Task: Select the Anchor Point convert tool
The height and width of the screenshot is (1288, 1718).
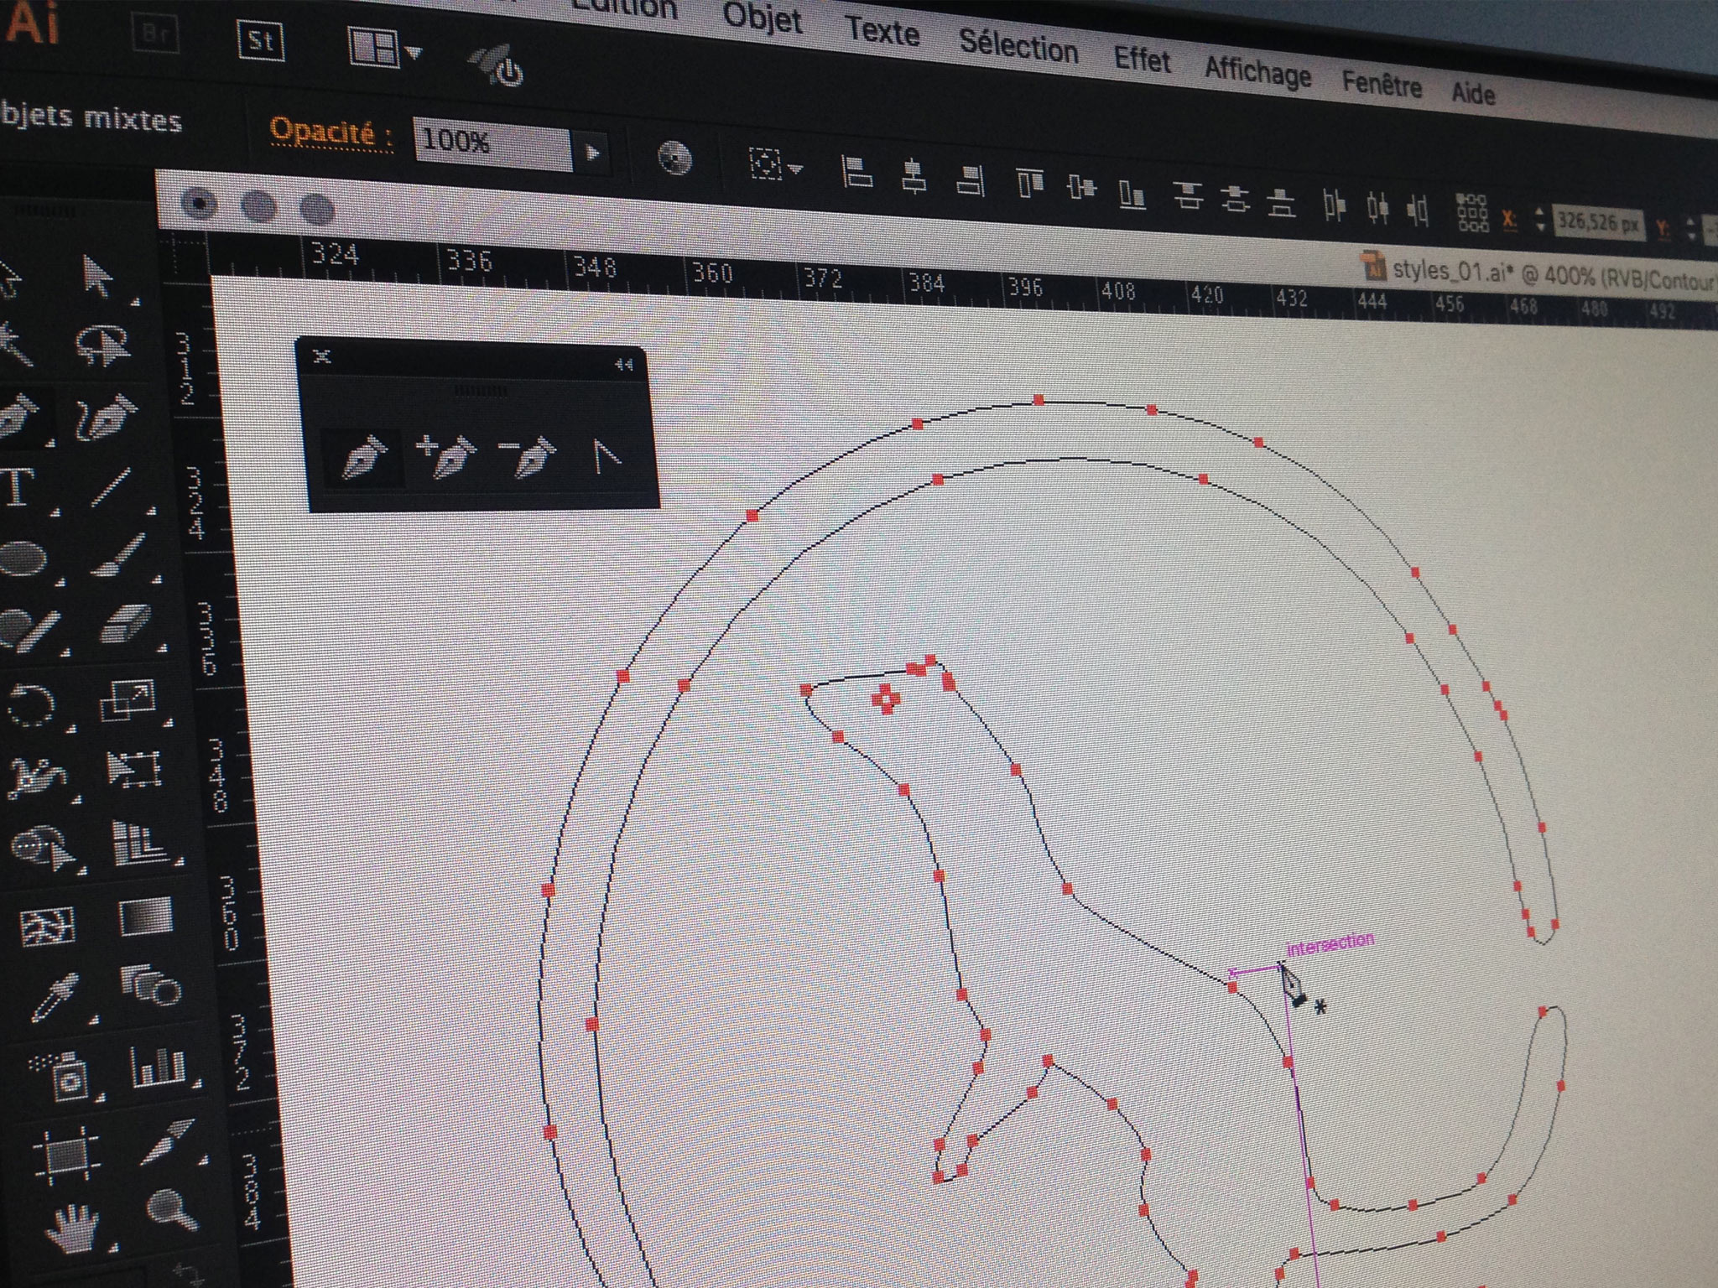Action: pyautogui.click(x=606, y=457)
